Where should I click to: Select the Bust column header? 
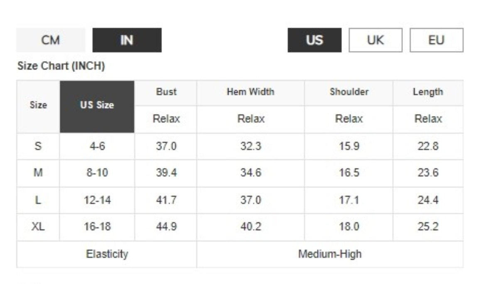[x=166, y=92]
